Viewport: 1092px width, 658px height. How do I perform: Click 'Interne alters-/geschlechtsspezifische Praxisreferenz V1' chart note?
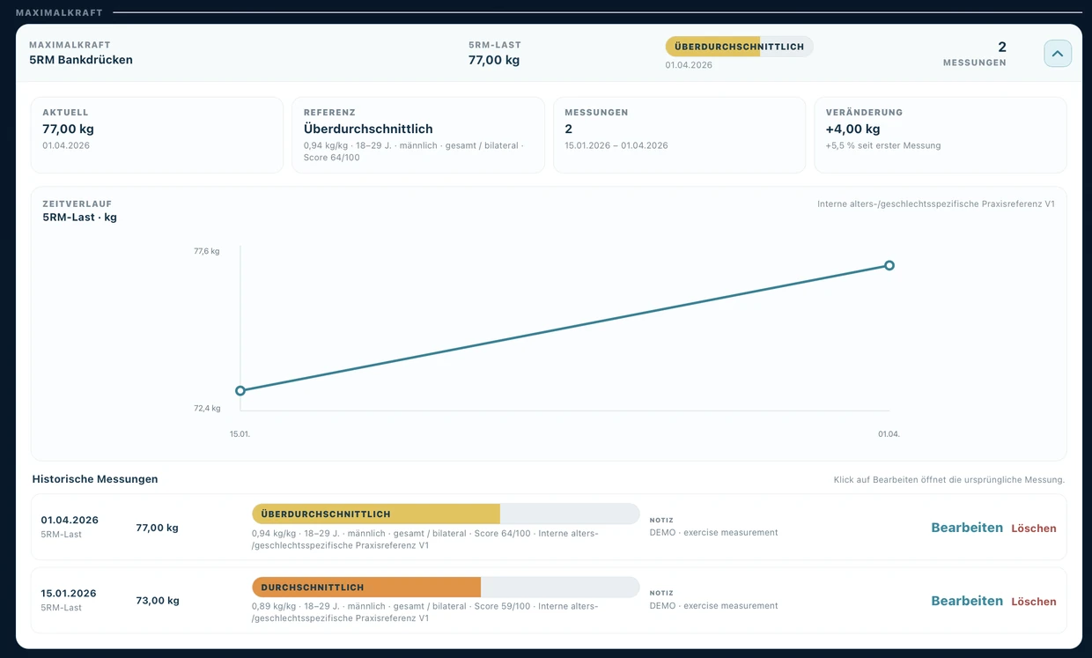[x=936, y=203]
